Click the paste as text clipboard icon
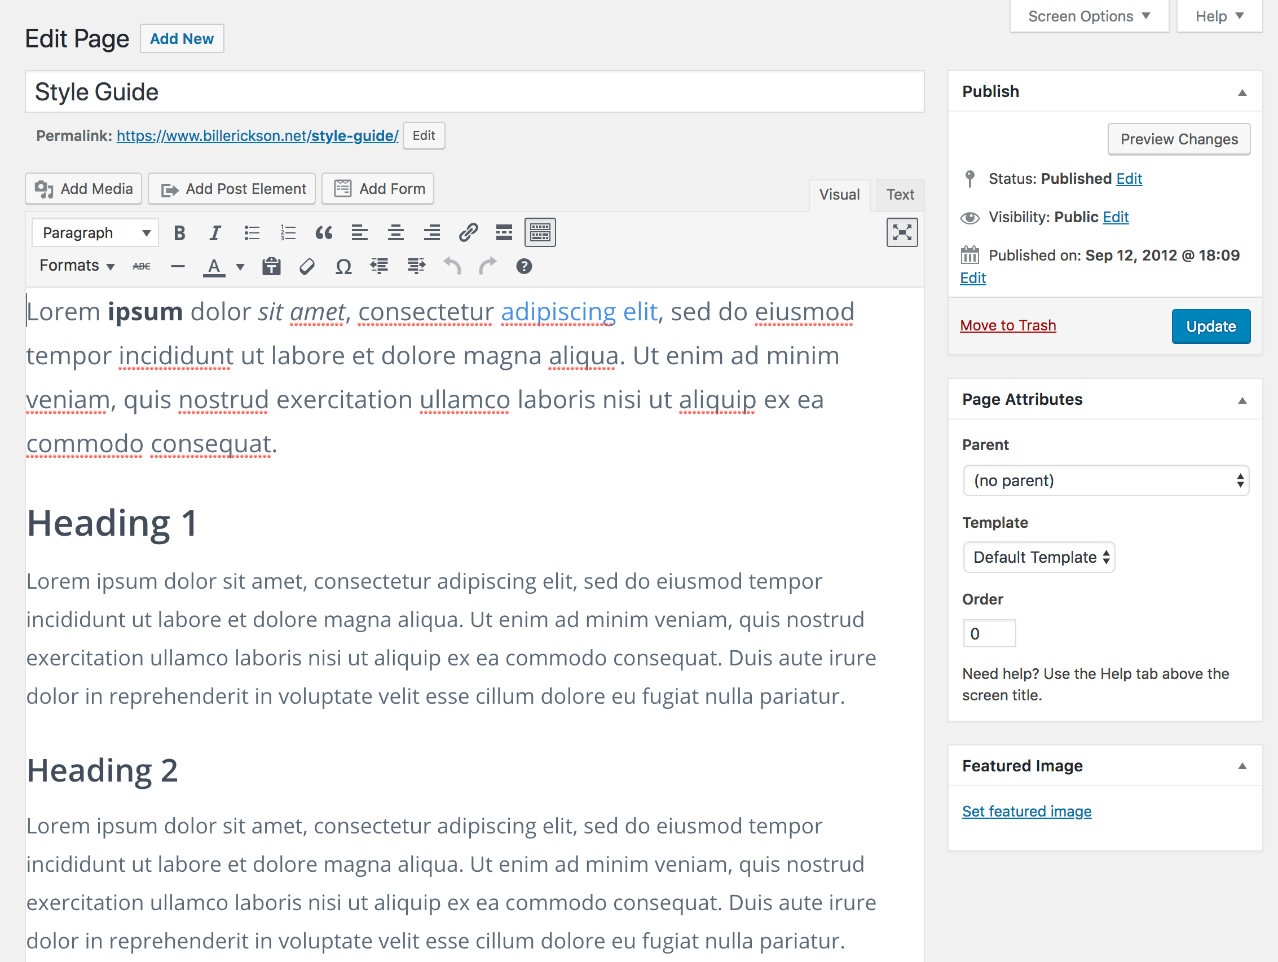Image resolution: width=1278 pixels, height=962 pixels. [271, 266]
